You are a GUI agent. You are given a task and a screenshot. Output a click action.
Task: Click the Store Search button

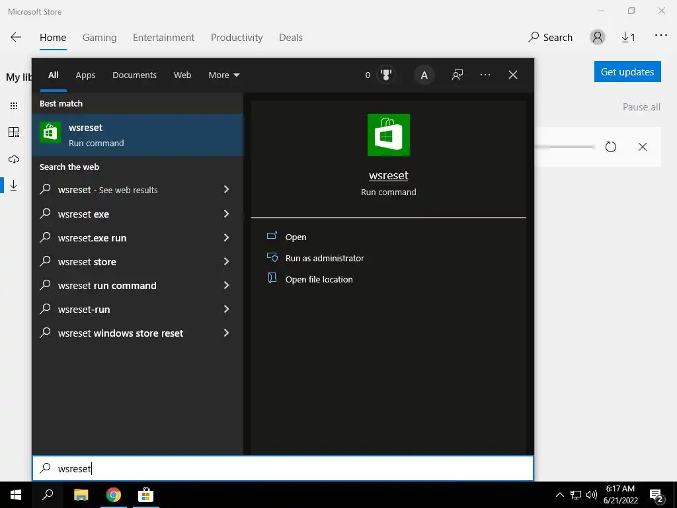click(x=551, y=38)
